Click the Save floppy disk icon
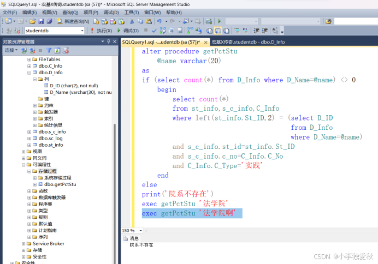The image size is (378, 264). [x=41, y=21]
